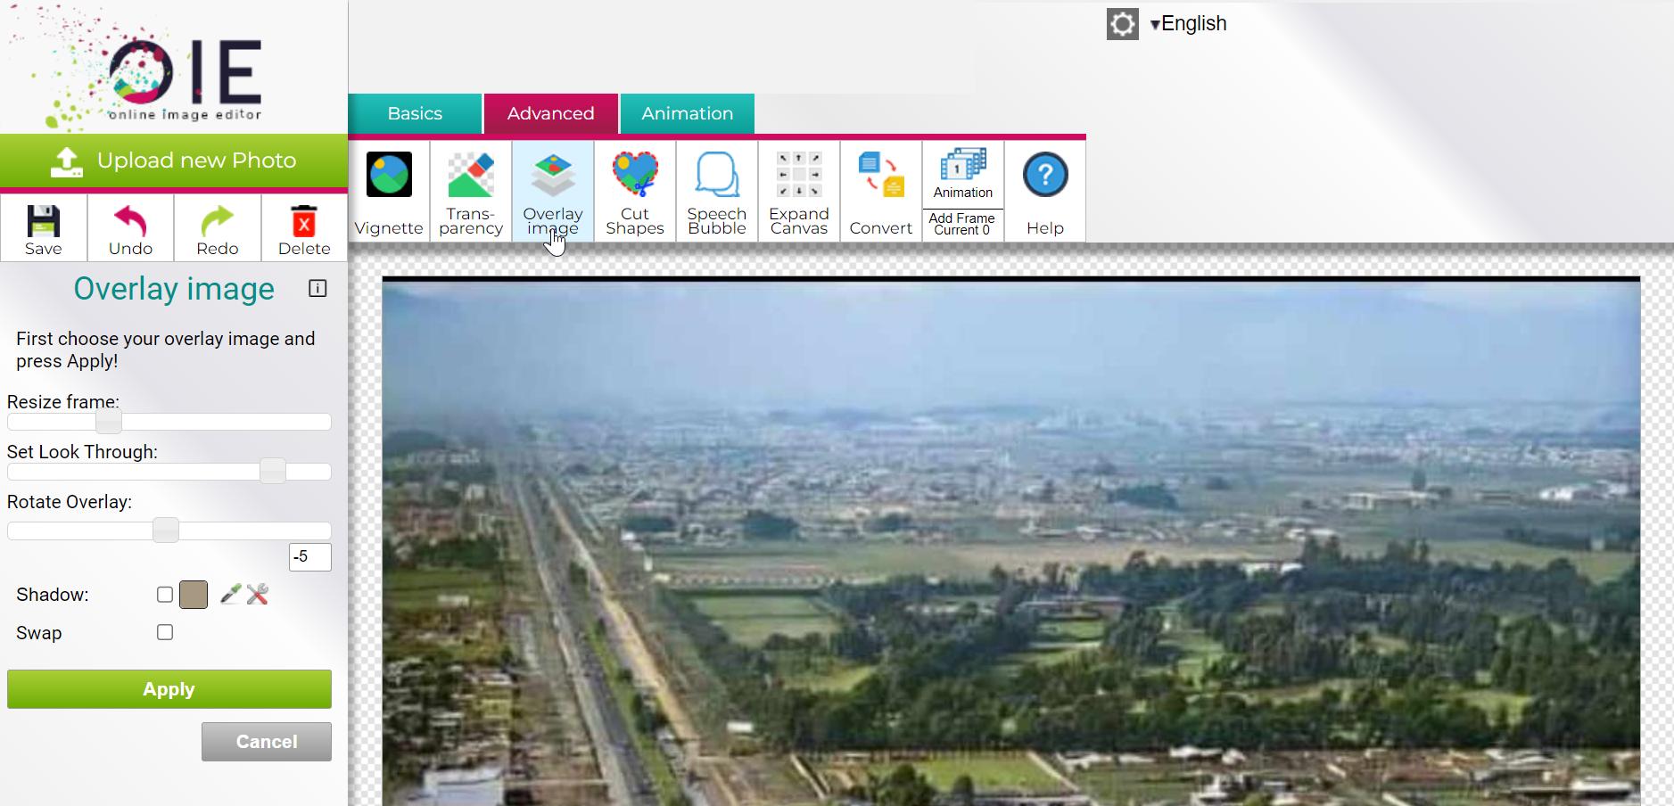
Task: Delete the current image
Action: pyautogui.click(x=304, y=229)
